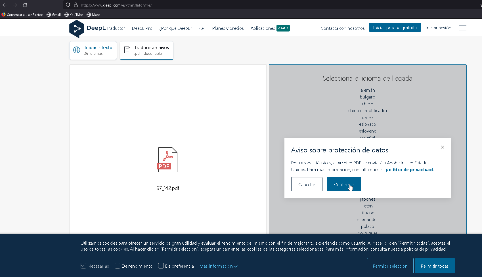Reload the page with browser refresh icon
Image resolution: width=482 pixels, height=277 pixels.
pos(25,5)
